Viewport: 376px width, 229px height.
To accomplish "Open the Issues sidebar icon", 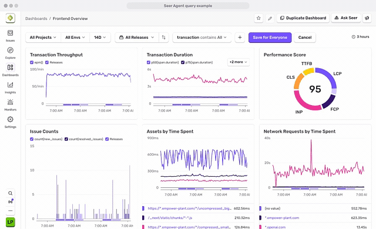I will click(10, 33).
